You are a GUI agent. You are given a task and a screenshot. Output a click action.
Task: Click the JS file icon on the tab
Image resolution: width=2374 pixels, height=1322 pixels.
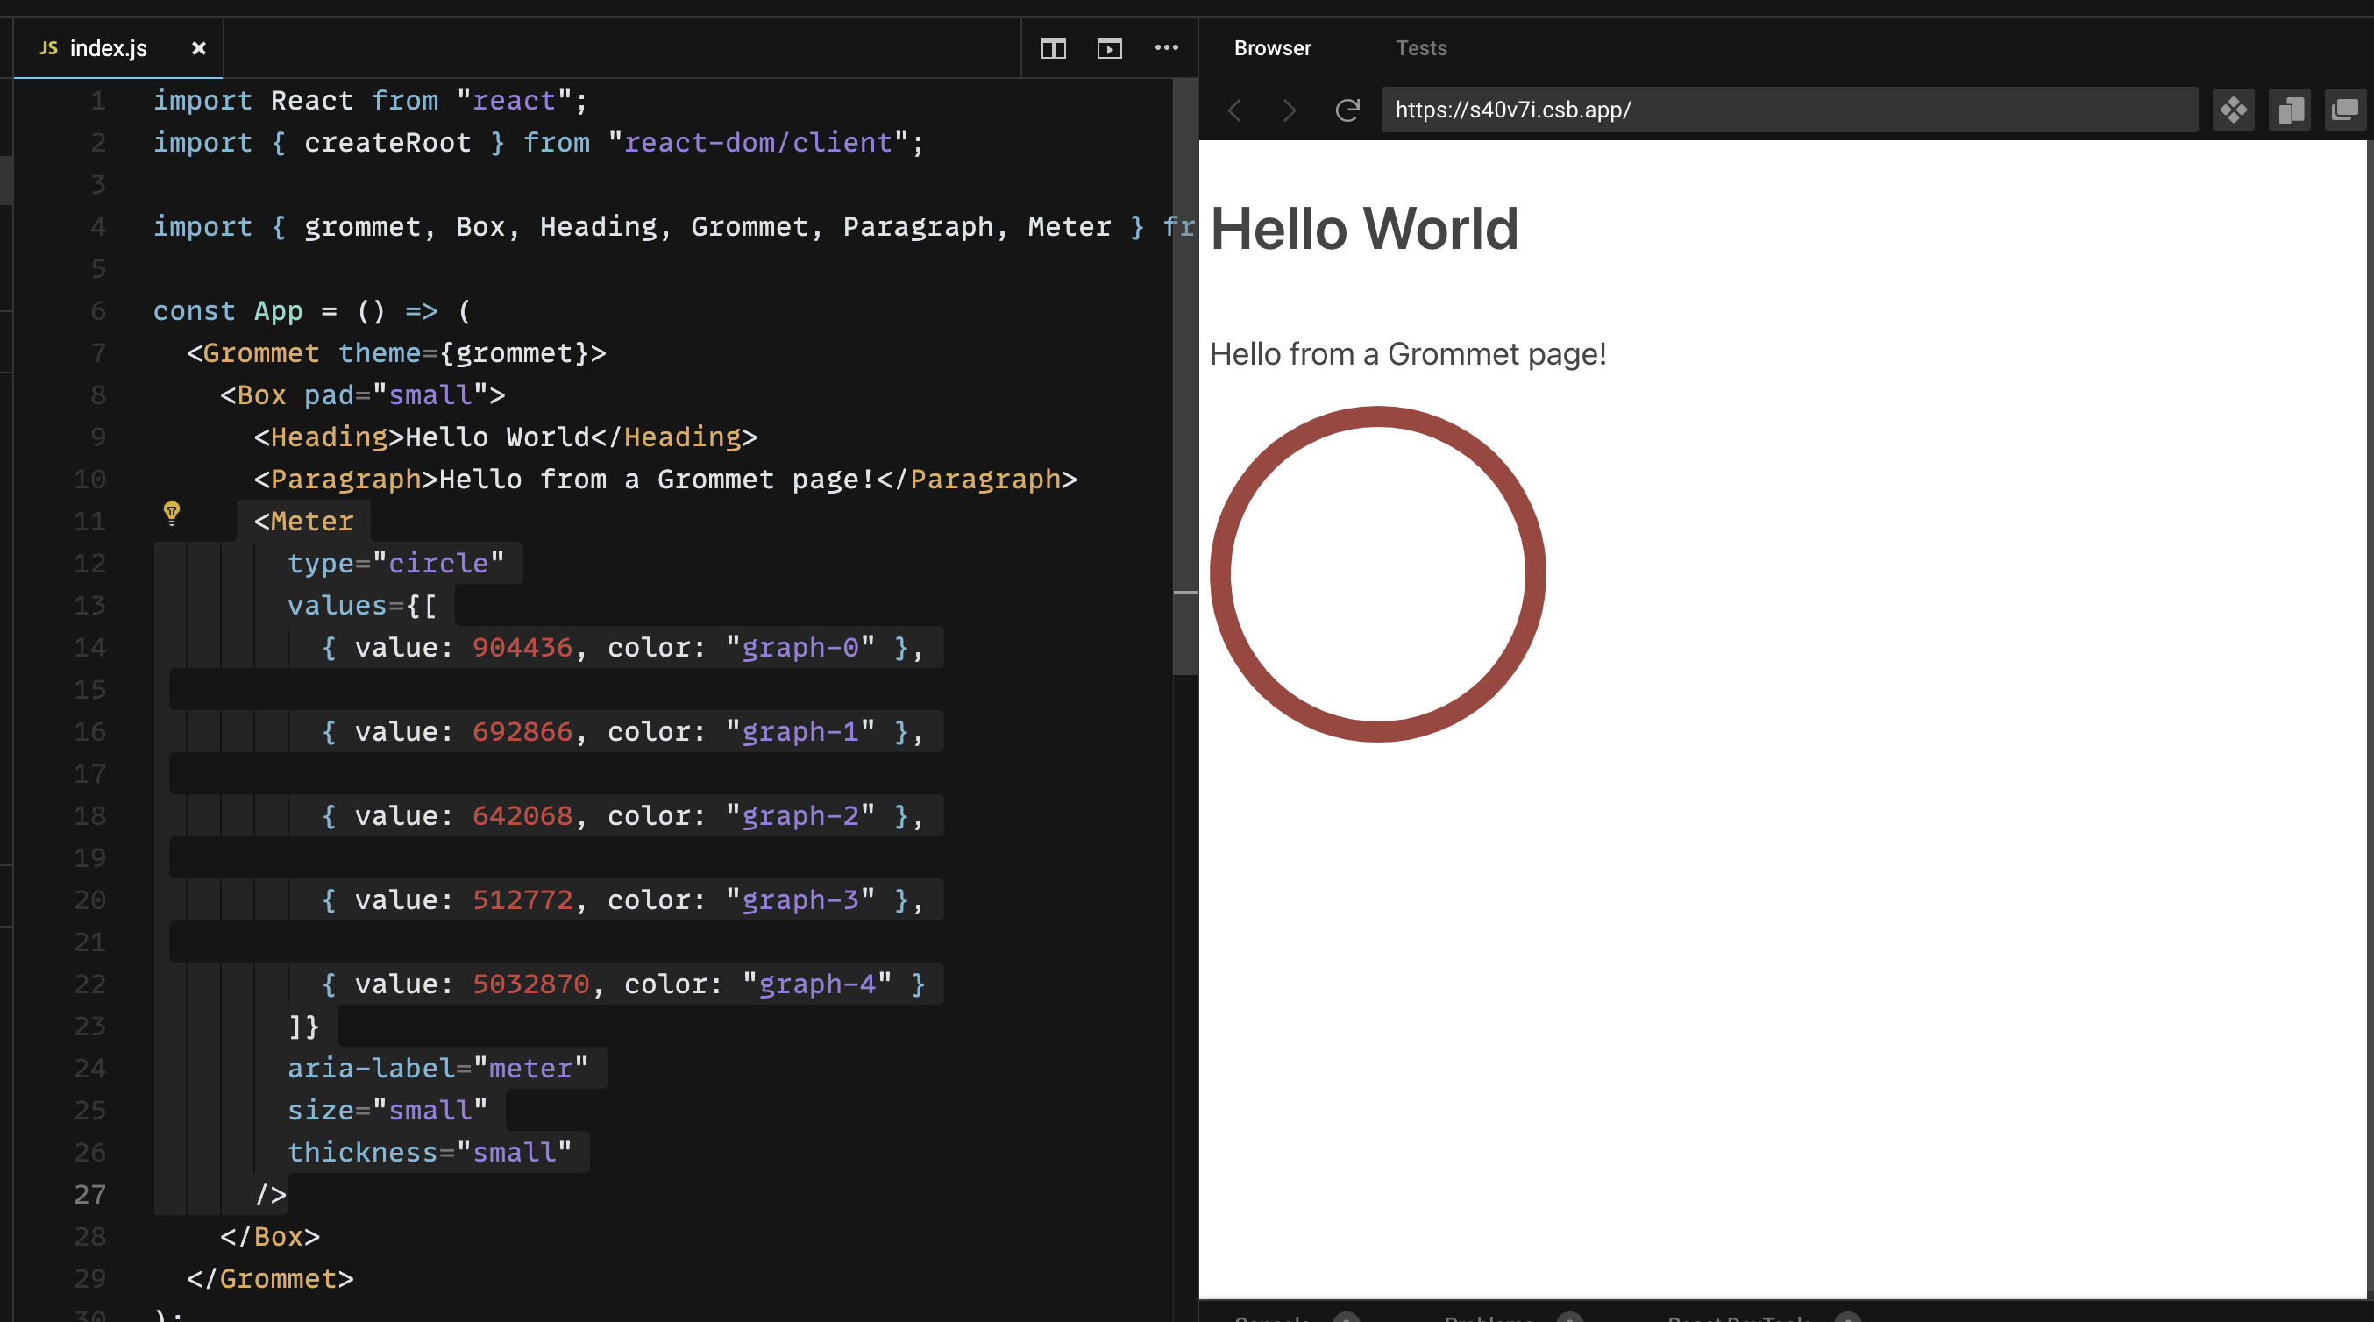tap(49, 47)
